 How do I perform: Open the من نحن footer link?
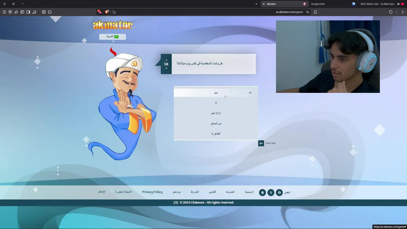[177, 192]
